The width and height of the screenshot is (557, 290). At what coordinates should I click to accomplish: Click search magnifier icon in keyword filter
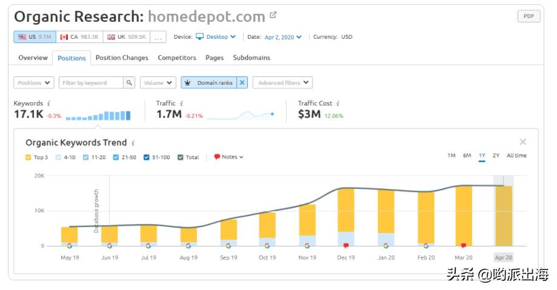(x=129, y=83)
